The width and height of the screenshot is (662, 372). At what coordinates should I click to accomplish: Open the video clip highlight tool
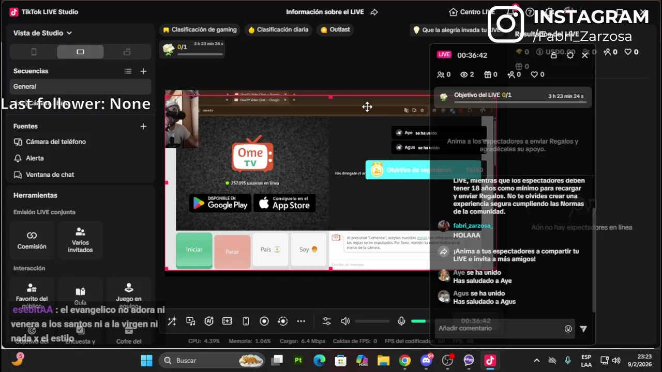click(227, 321)
